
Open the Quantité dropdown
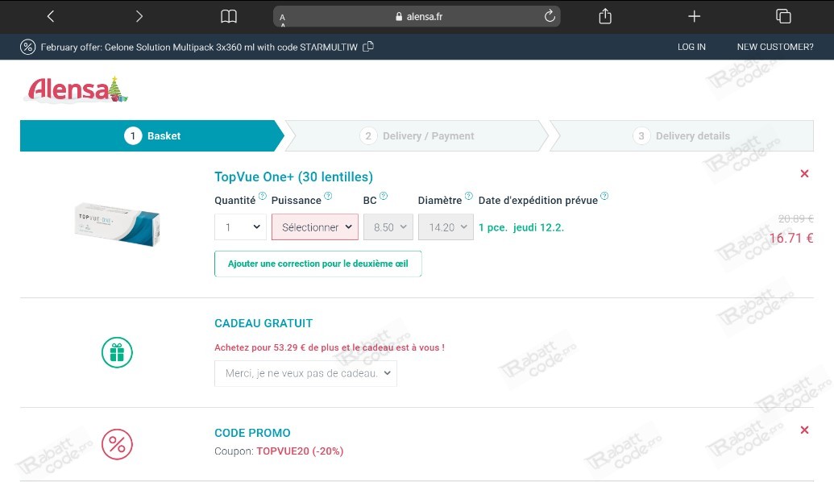(x=240, y=227)
